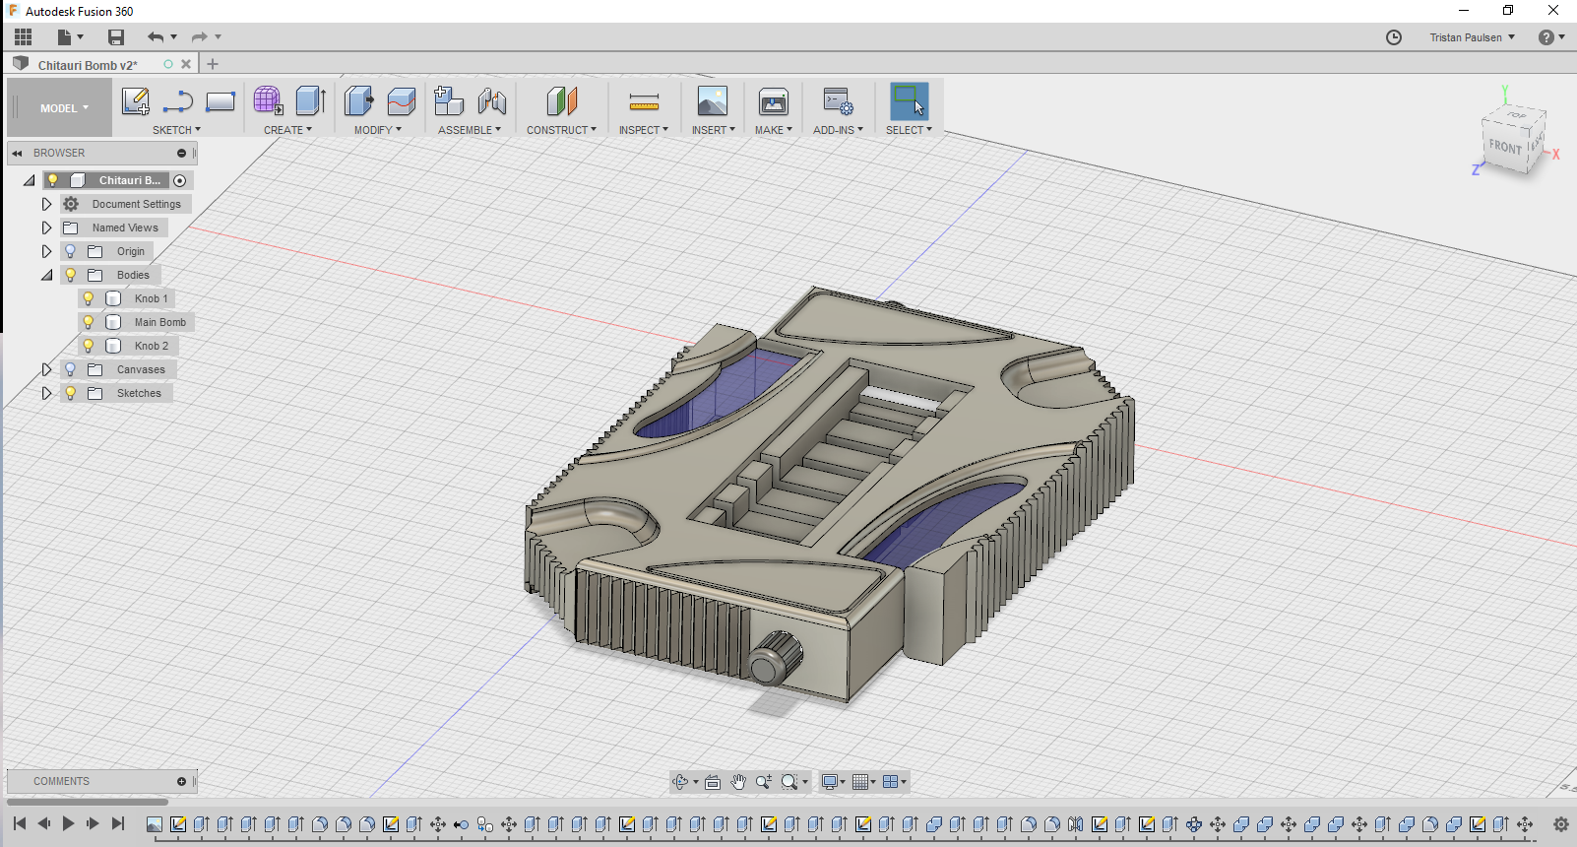This screenshot has width=1577, height=847.
Task: Open the CREATE menu
Action: pyautogui.click(x=287, y=130)
